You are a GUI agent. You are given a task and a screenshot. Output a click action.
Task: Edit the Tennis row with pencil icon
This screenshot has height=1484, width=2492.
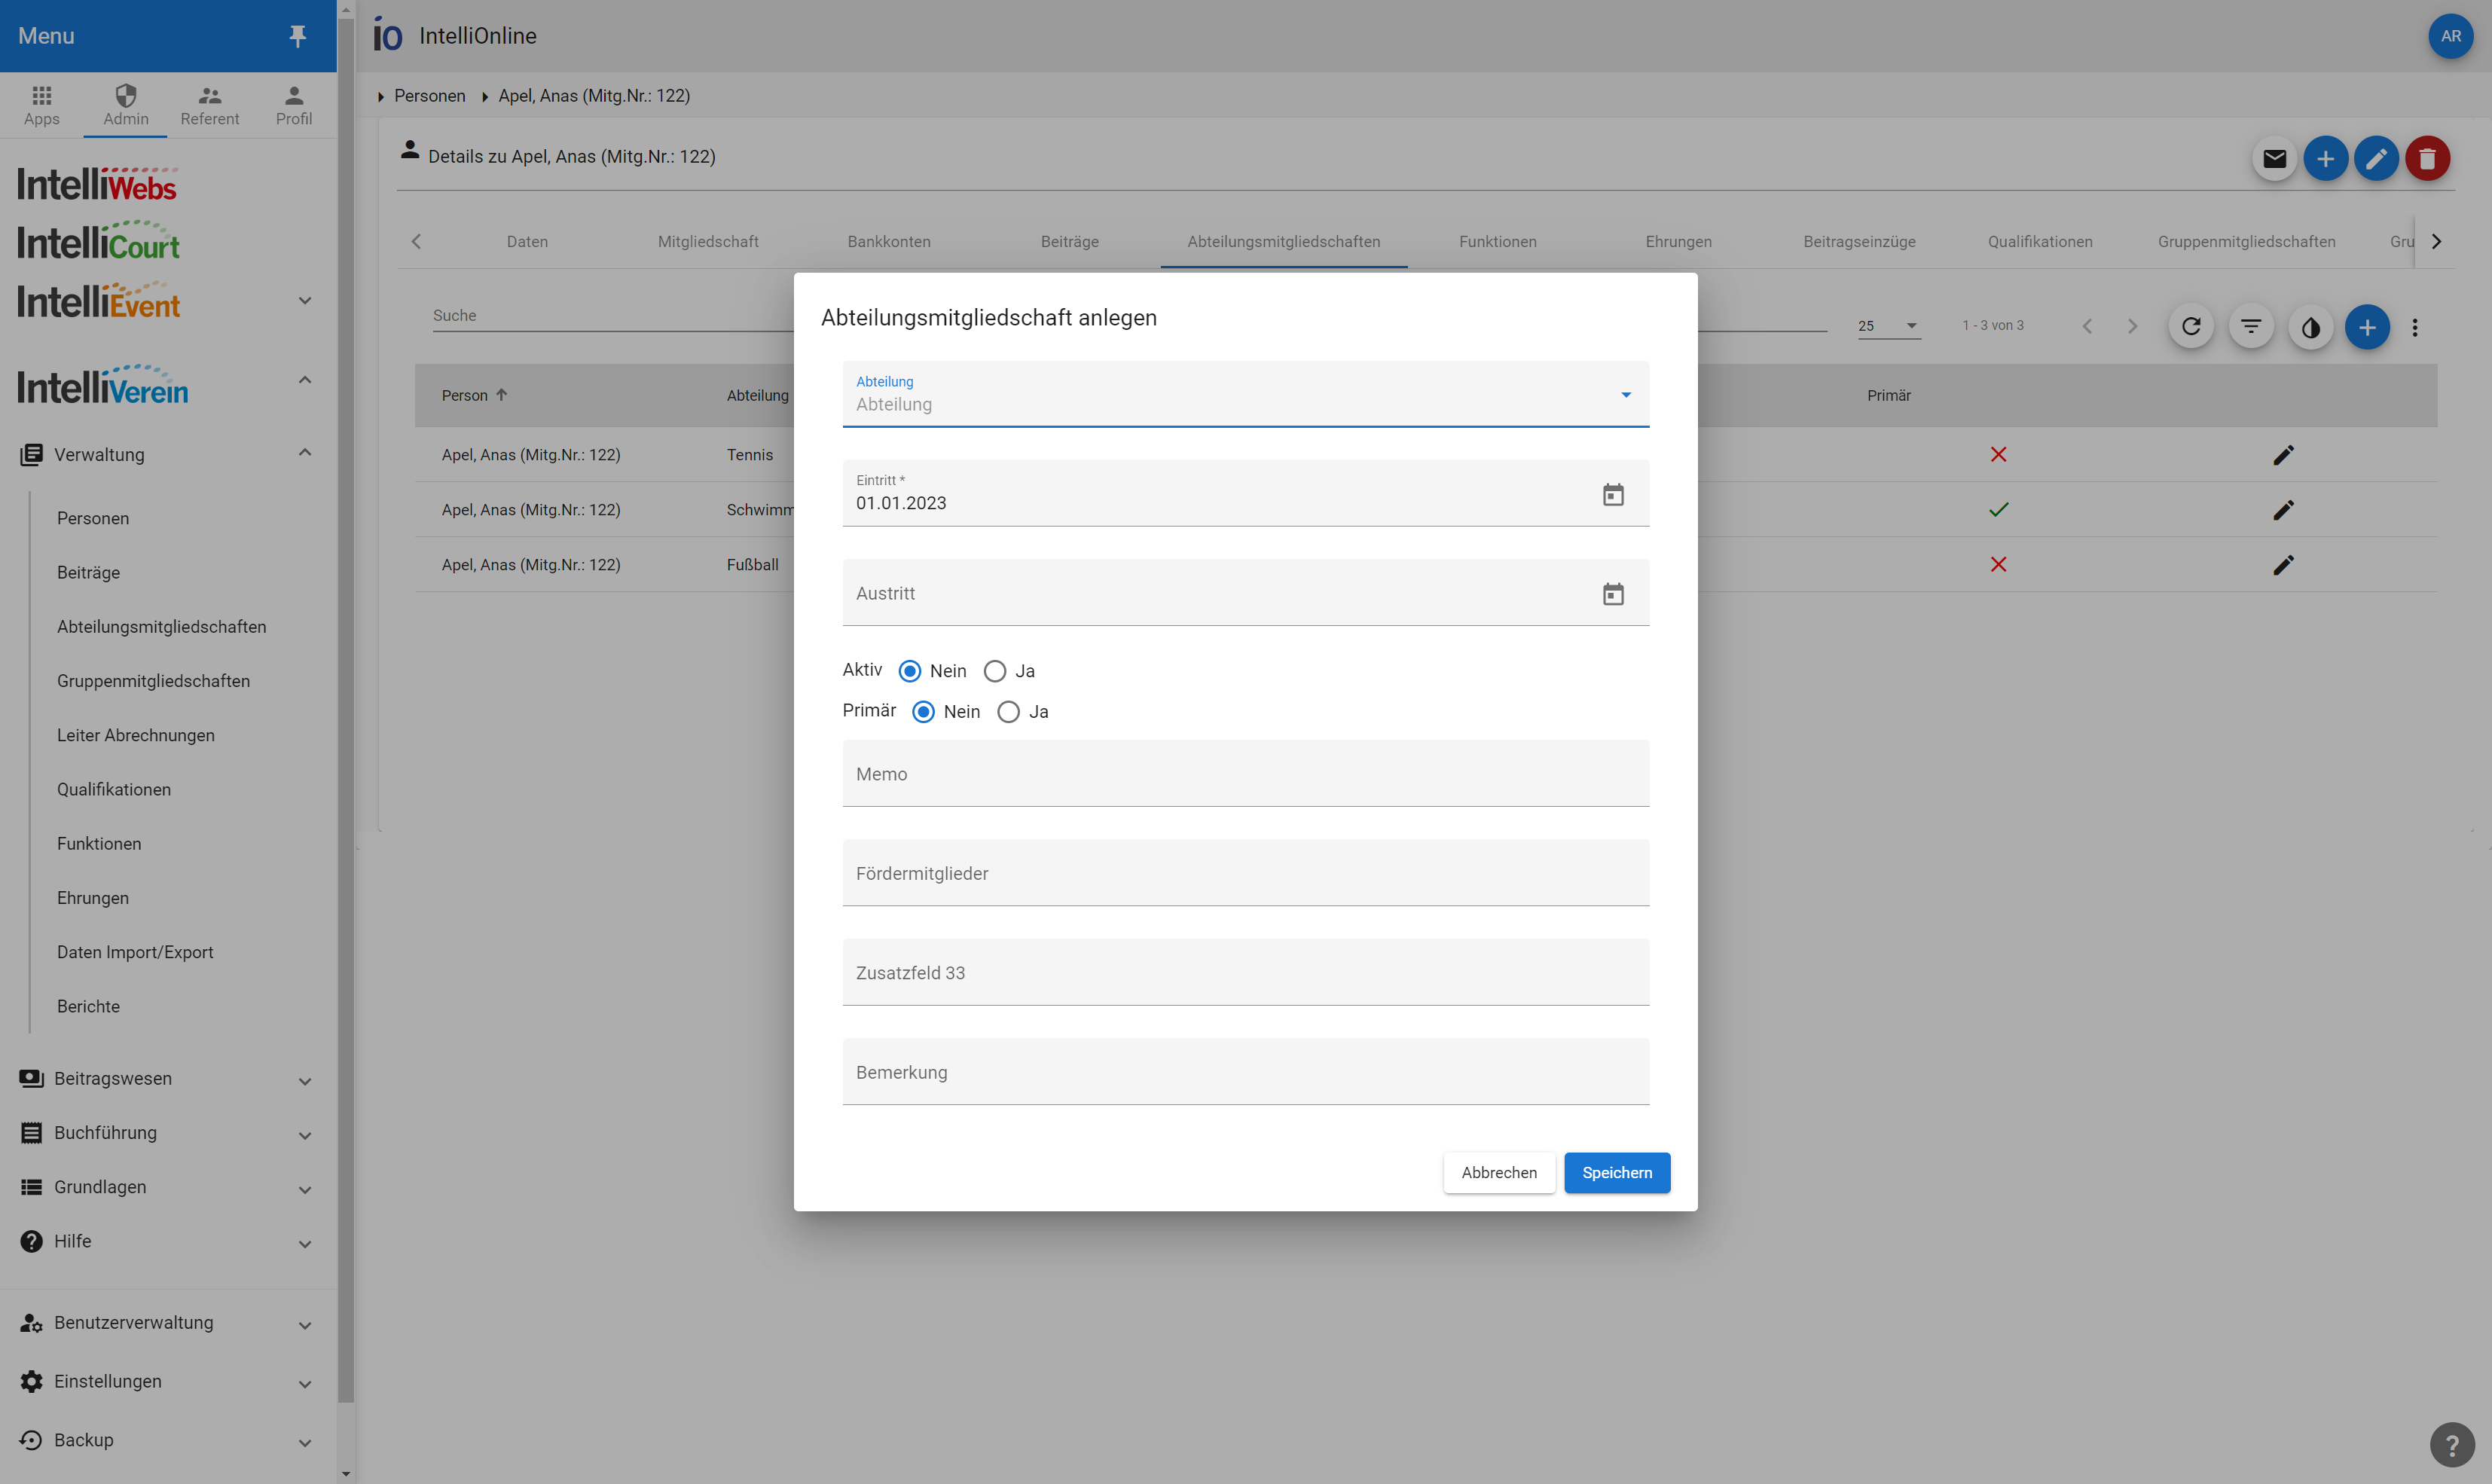click(x=2283, y=455)
